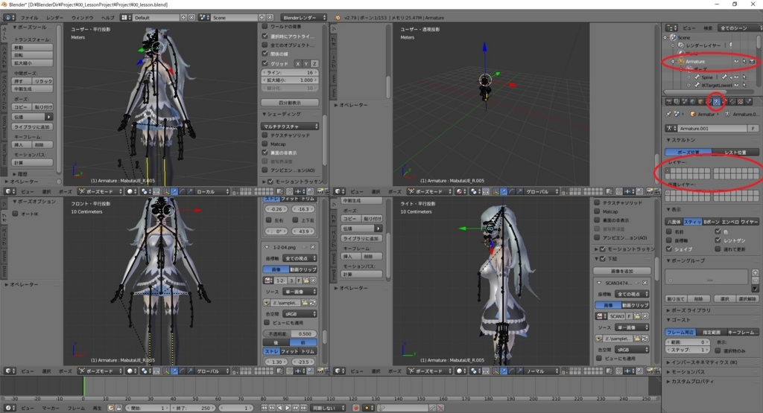Toggle the grid Z axis button
Image resolution: width=763 pixels, height=413 pixels.
click(314, 64)
